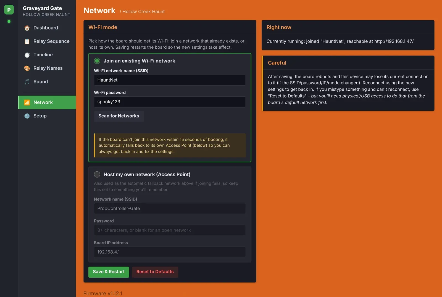Click Save & Restart button
The image size is (442, 297).
pyautogui.click(x=109, y=272)
